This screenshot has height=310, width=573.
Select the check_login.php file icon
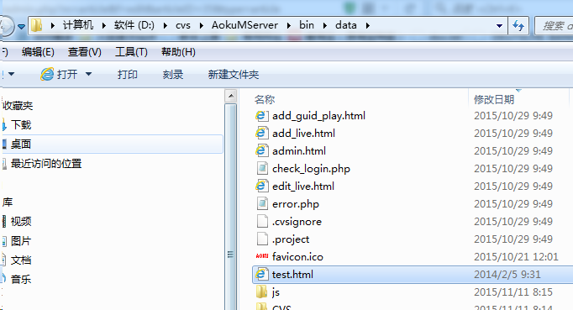261,169
